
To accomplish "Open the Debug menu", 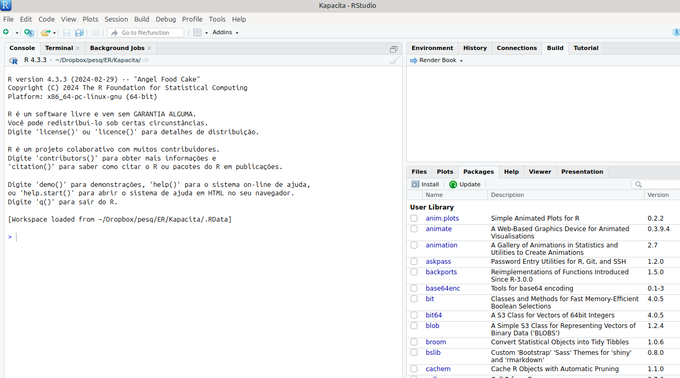I will [x=166, y=19].
